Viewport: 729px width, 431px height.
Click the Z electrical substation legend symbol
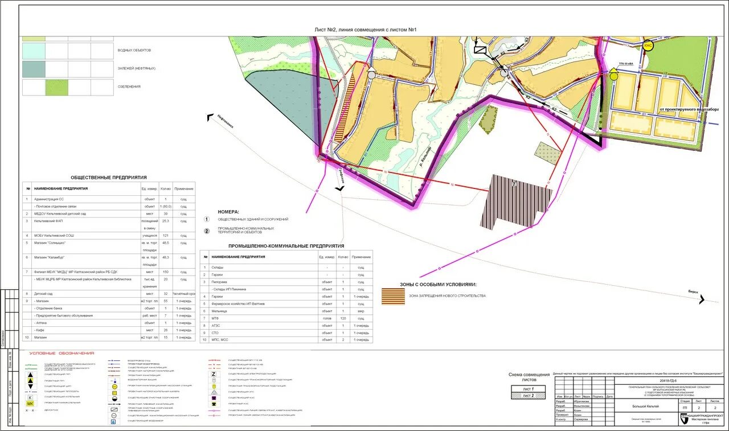coord(214,373)
